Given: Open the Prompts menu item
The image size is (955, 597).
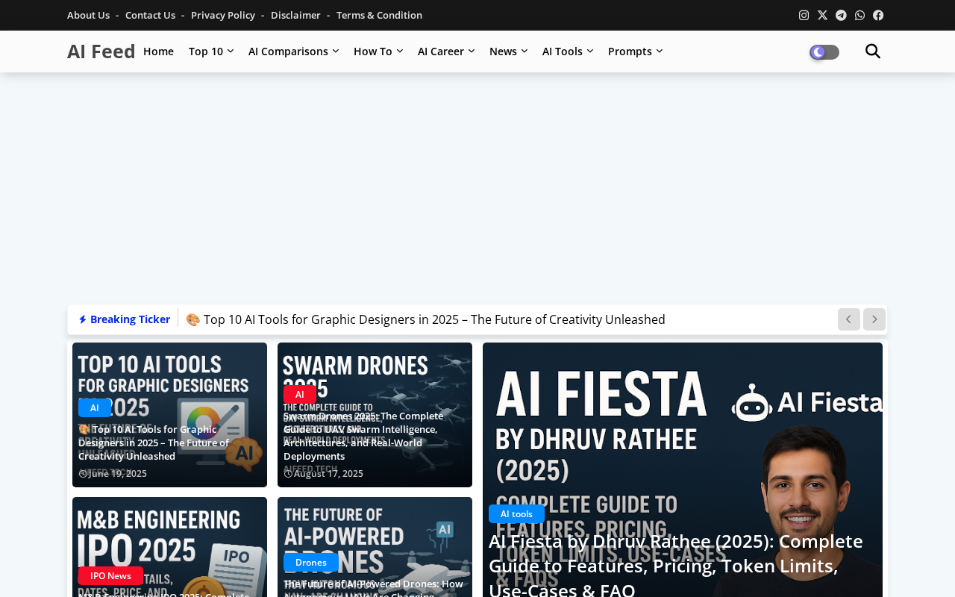Looking at the screenshot, I should point(634,51).
